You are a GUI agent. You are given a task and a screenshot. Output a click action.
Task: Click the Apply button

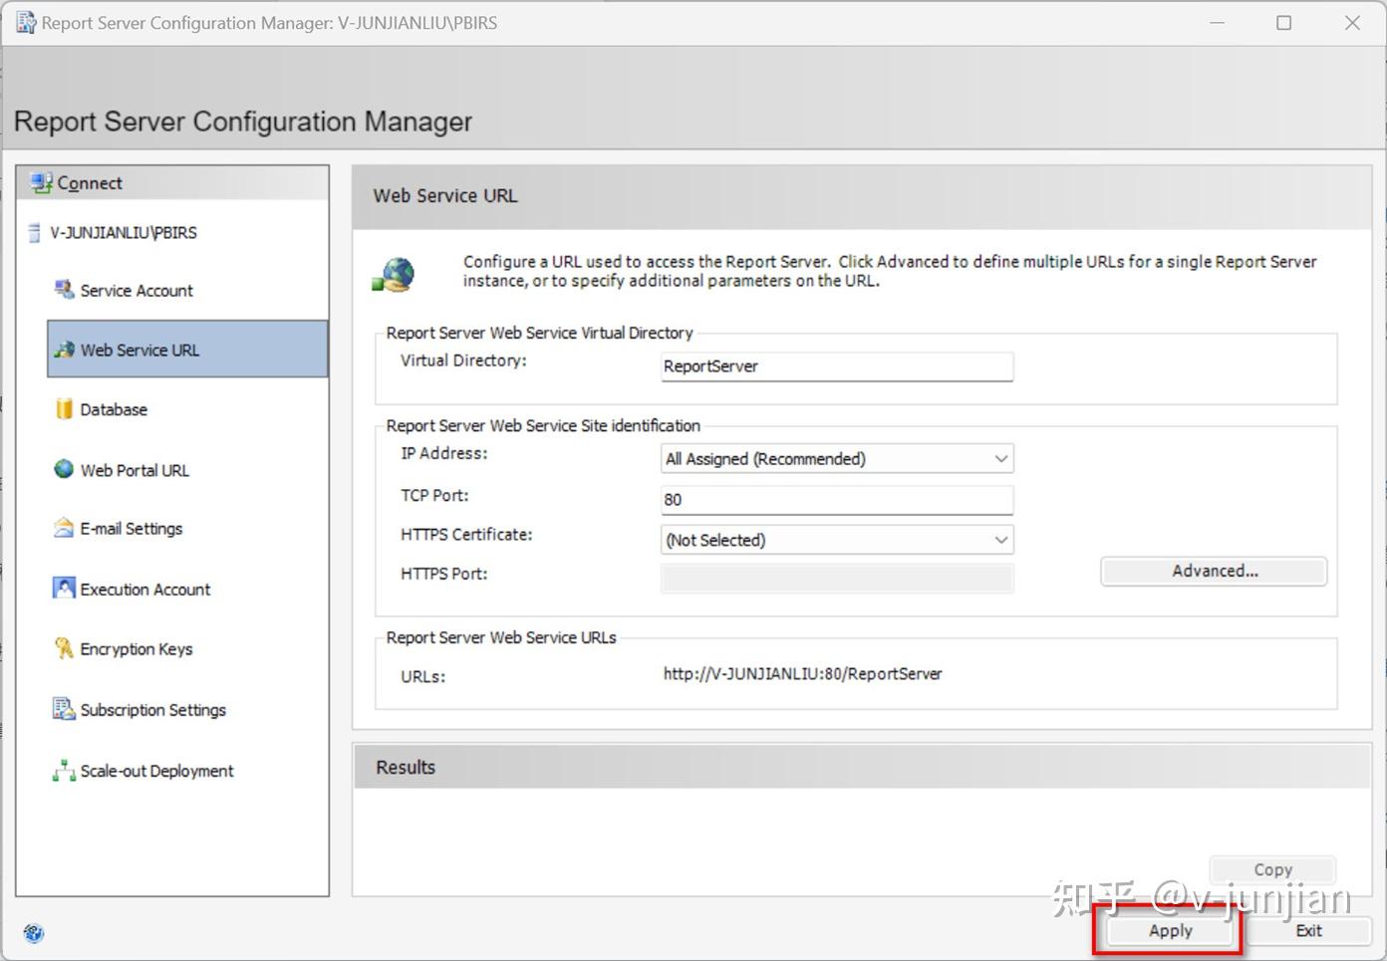point(1170,930)
